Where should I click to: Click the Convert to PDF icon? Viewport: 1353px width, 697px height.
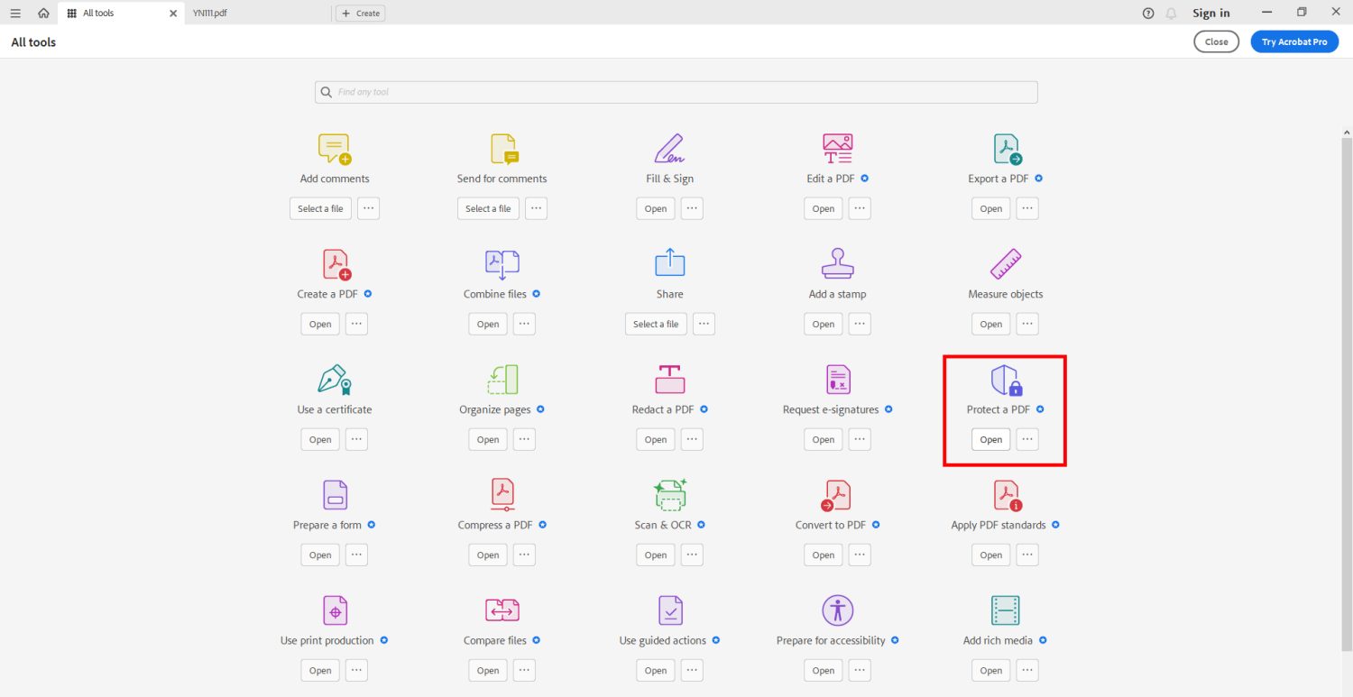coord(836,495)
